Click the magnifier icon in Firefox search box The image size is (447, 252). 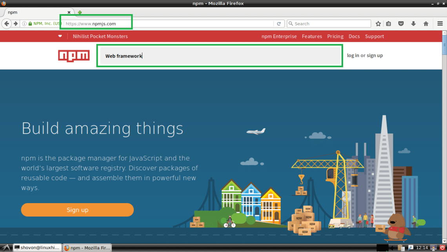[x=291, y=23]
